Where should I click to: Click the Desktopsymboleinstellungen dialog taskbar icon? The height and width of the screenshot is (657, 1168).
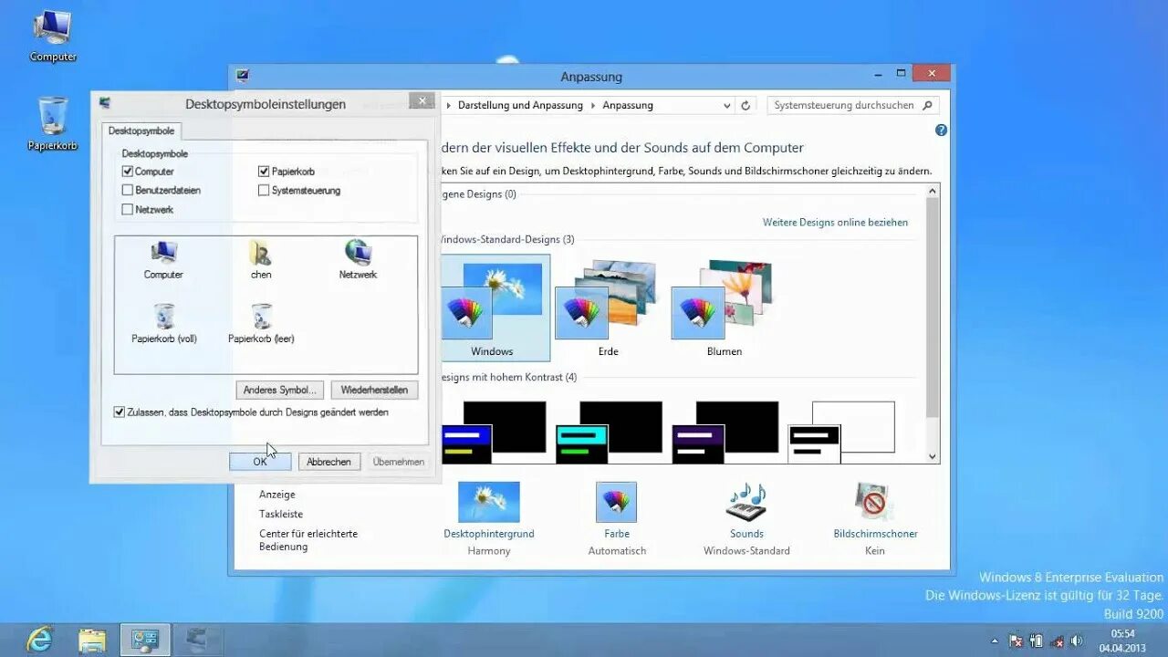pyautogui.click(x=198, y=640)
